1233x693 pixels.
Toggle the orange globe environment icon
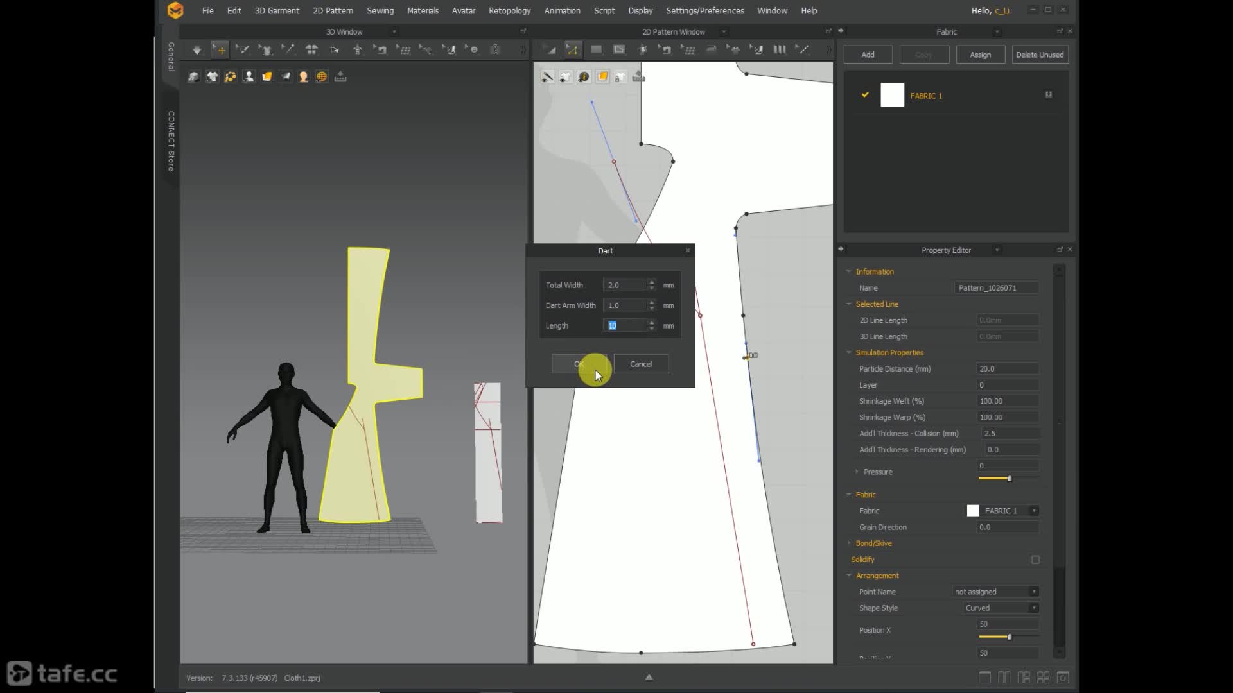pyautogui.click(x=322, y=77)
